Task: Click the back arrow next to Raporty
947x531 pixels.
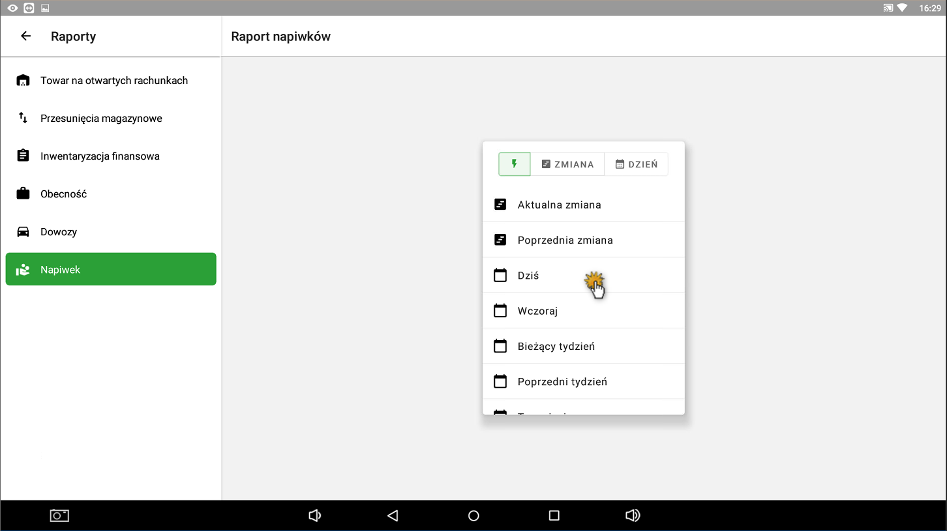Action: 25,36
